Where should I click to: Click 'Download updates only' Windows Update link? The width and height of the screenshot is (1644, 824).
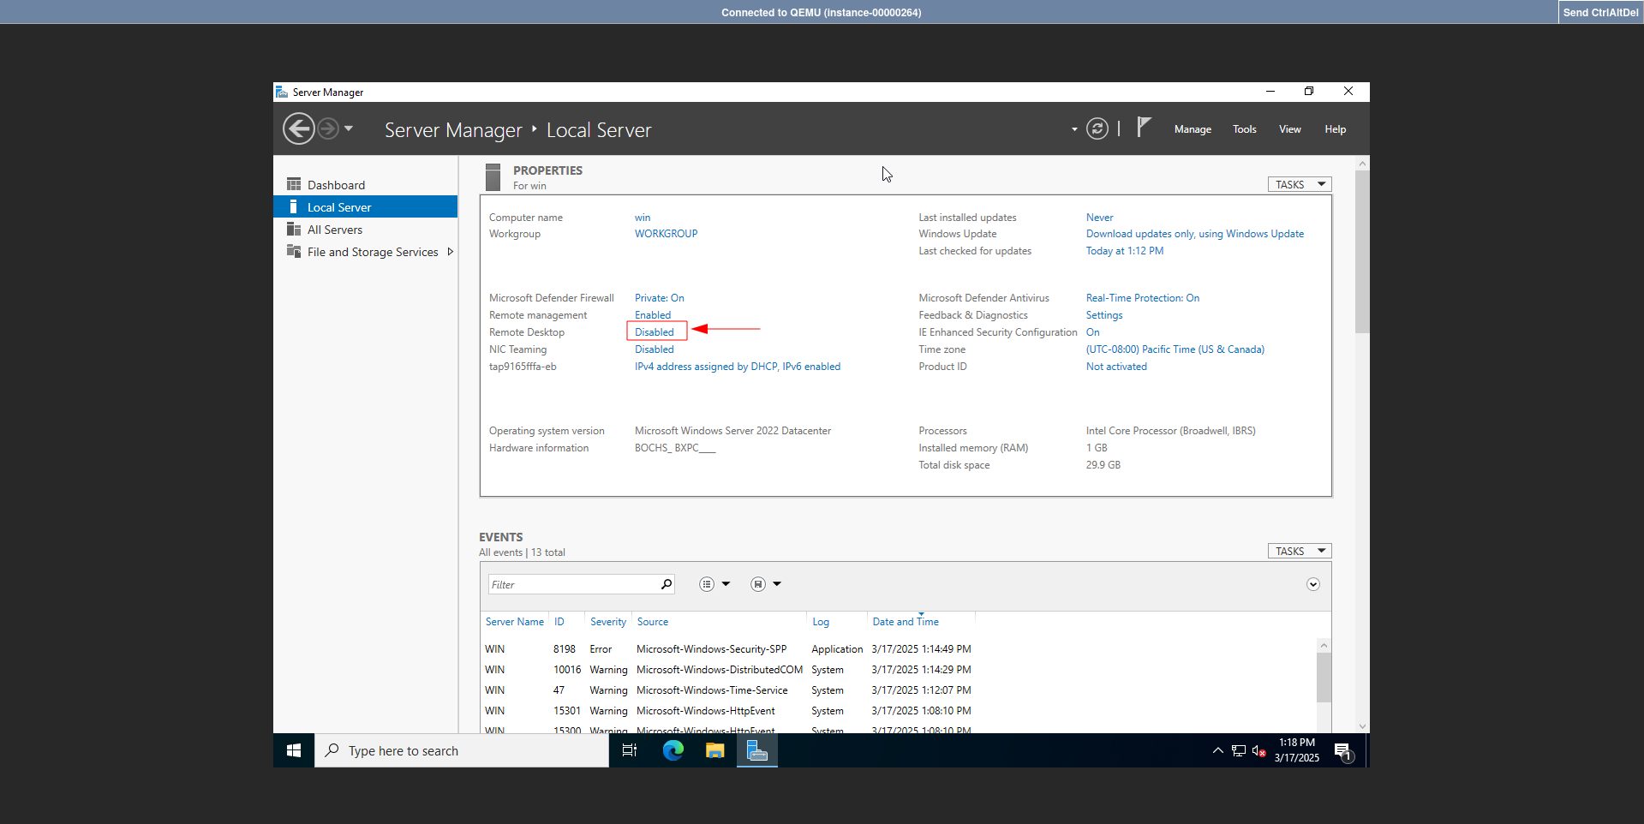[x=1195, y=234]
